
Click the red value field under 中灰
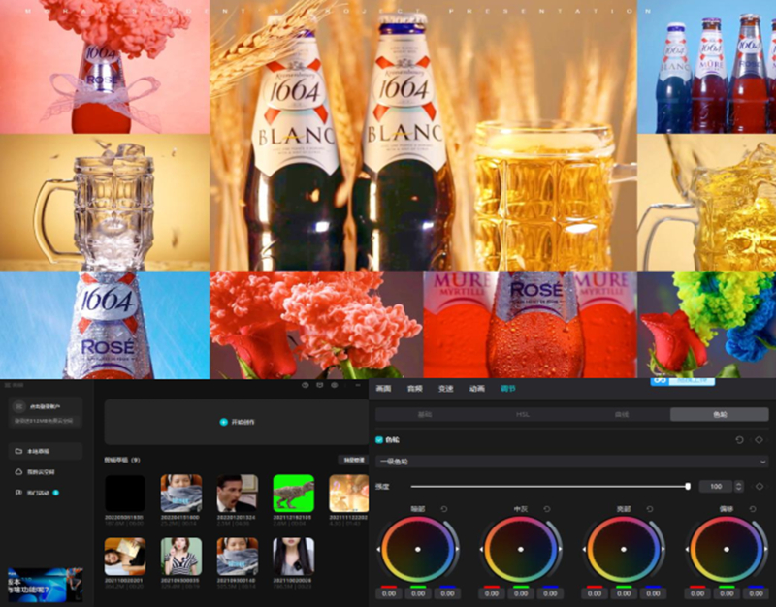[x=492, y=593]
